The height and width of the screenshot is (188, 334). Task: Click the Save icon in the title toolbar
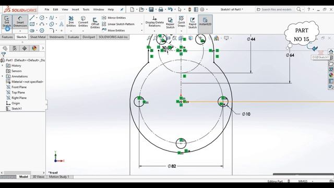coord(151,9)
